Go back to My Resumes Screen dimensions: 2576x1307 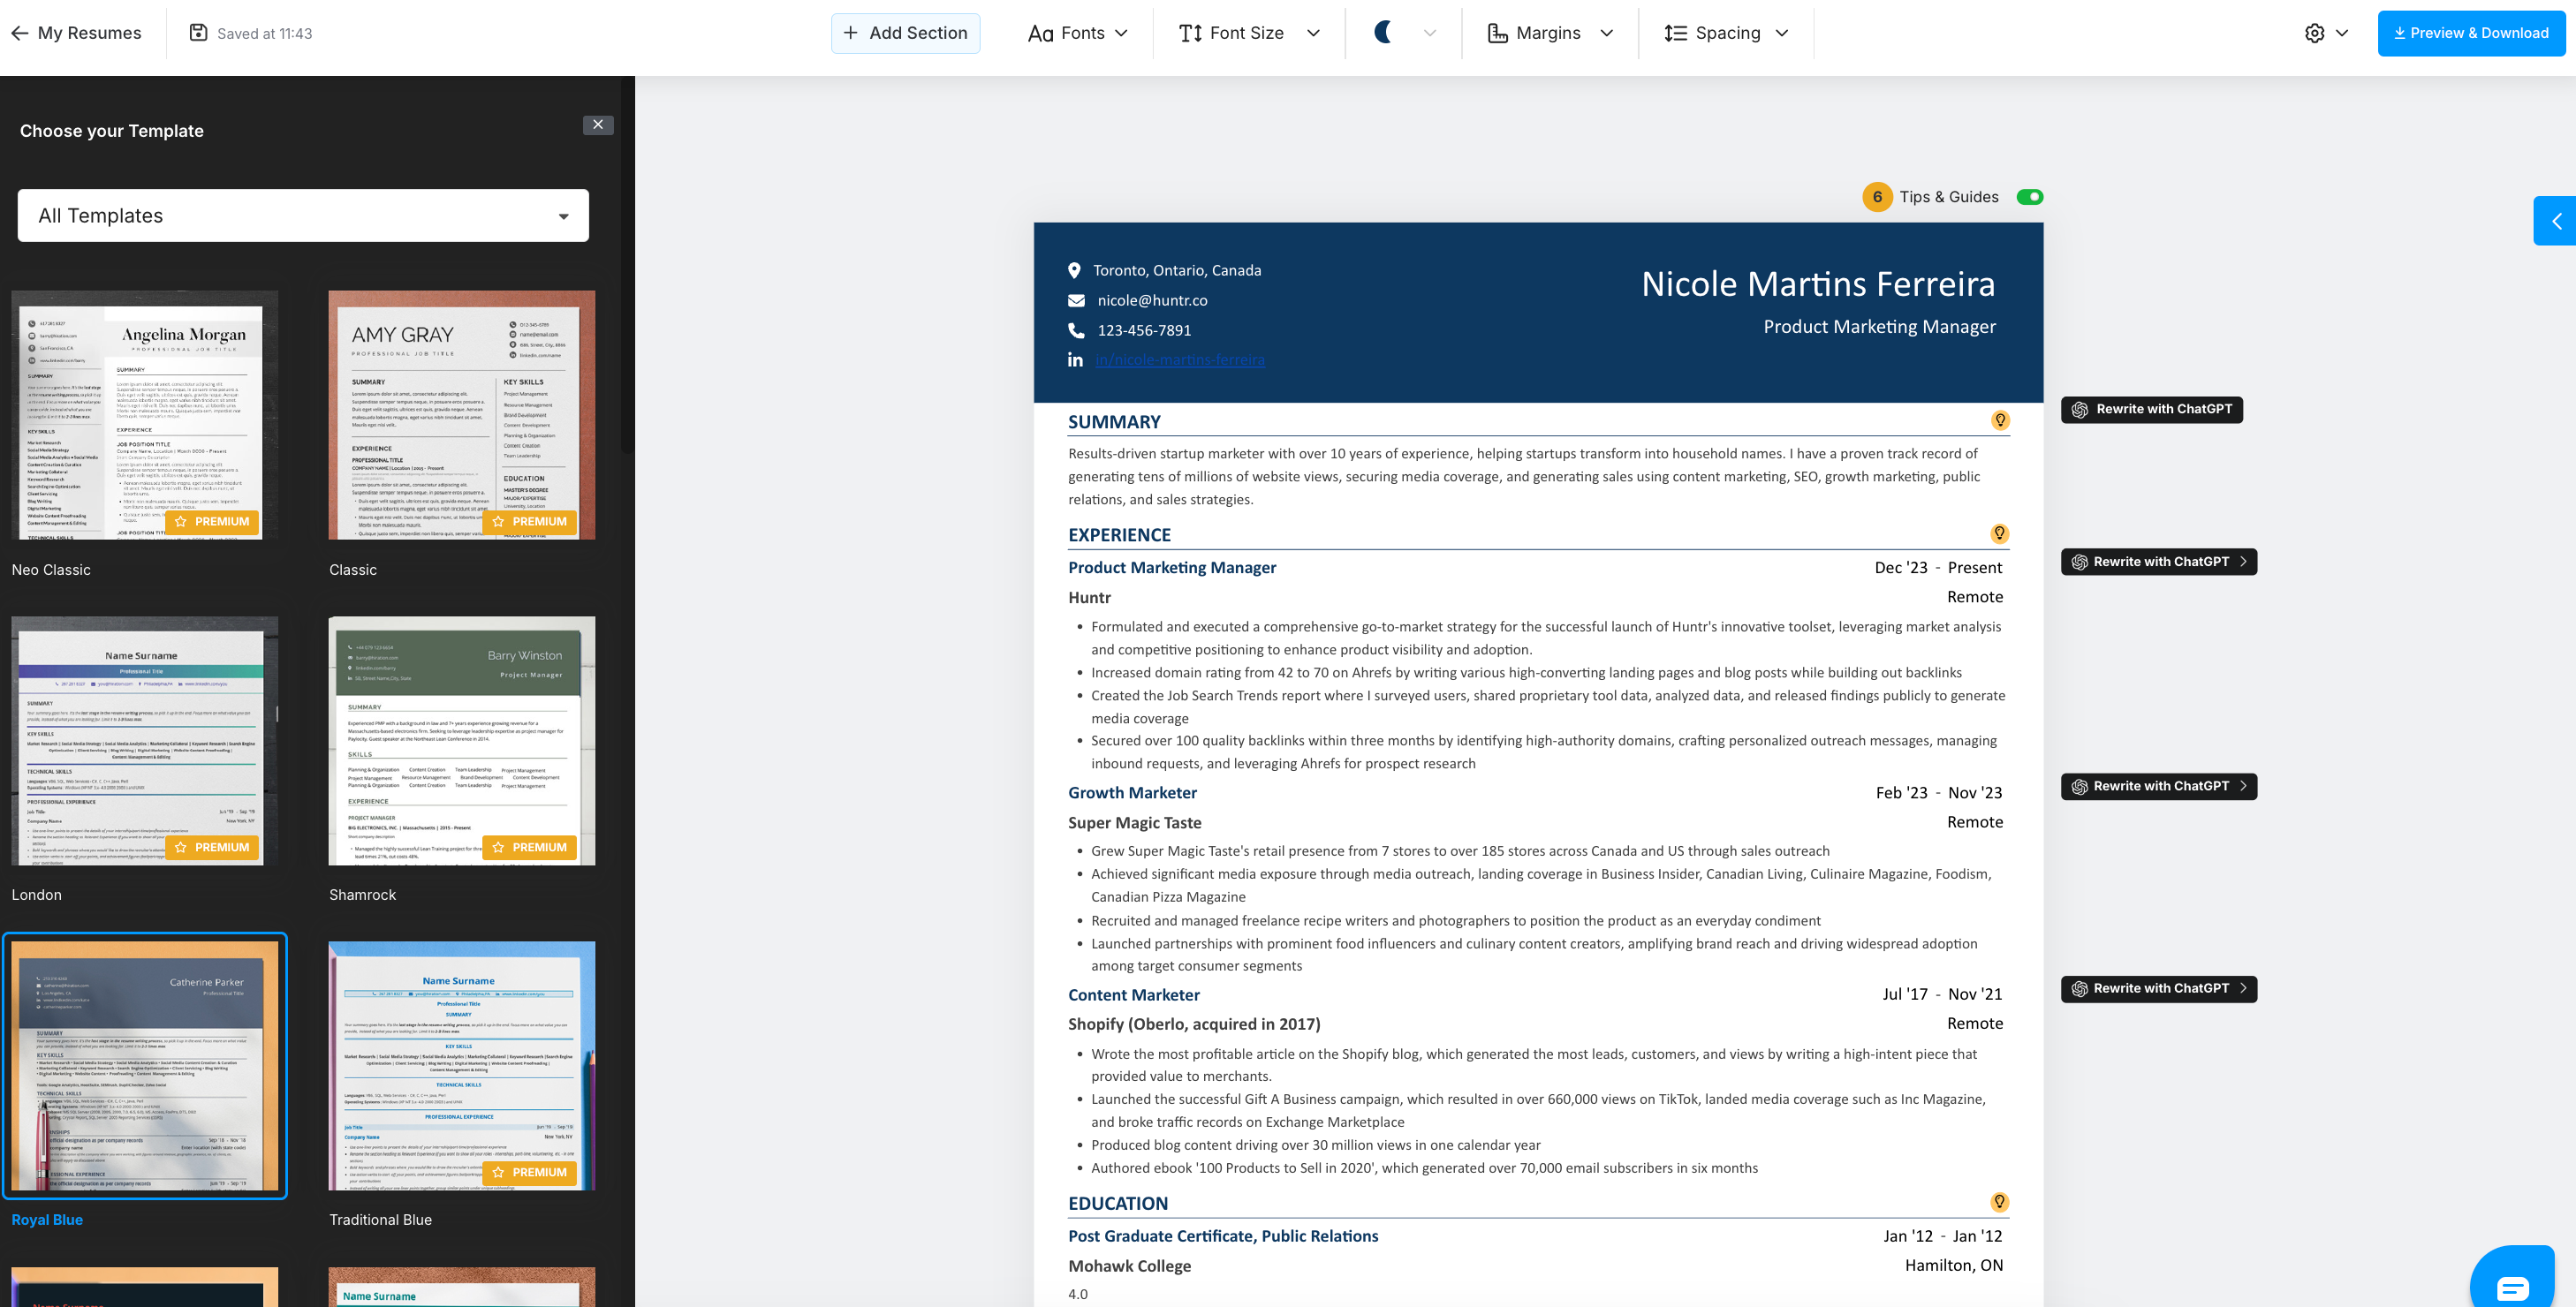pyautogui.click(x=76, y=33)
